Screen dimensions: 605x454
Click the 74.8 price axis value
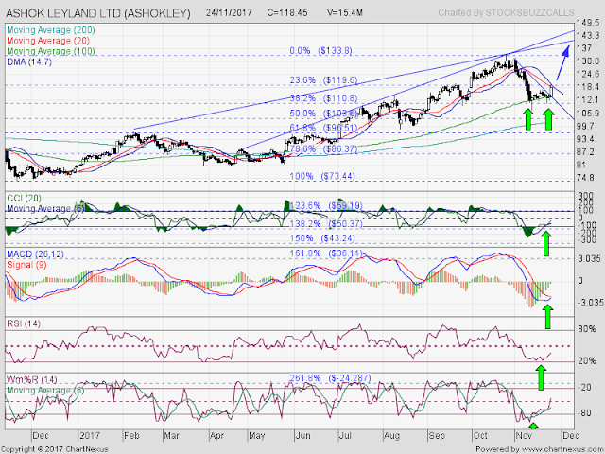click(586, 178)
